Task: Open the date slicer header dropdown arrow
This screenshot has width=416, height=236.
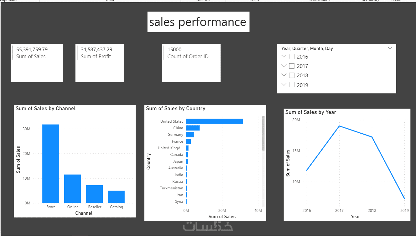Action: [390, 48]
